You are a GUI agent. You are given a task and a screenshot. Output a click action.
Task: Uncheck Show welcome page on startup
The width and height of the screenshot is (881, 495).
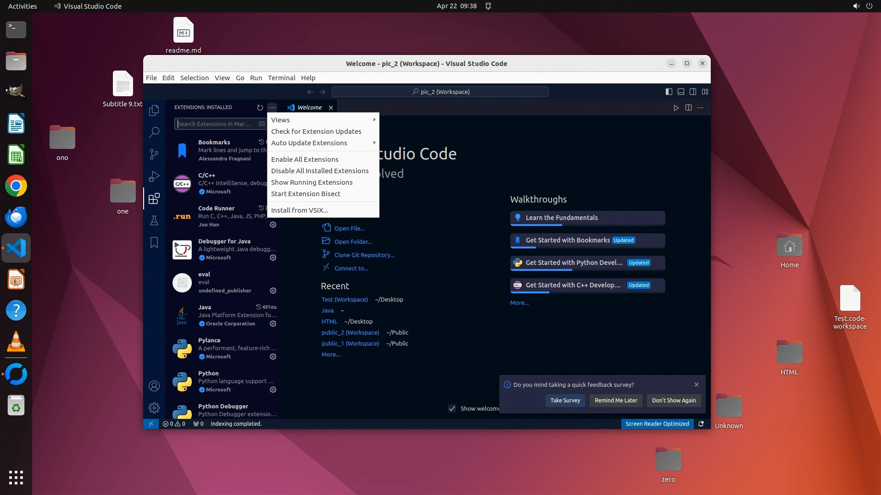pos(452,408)
